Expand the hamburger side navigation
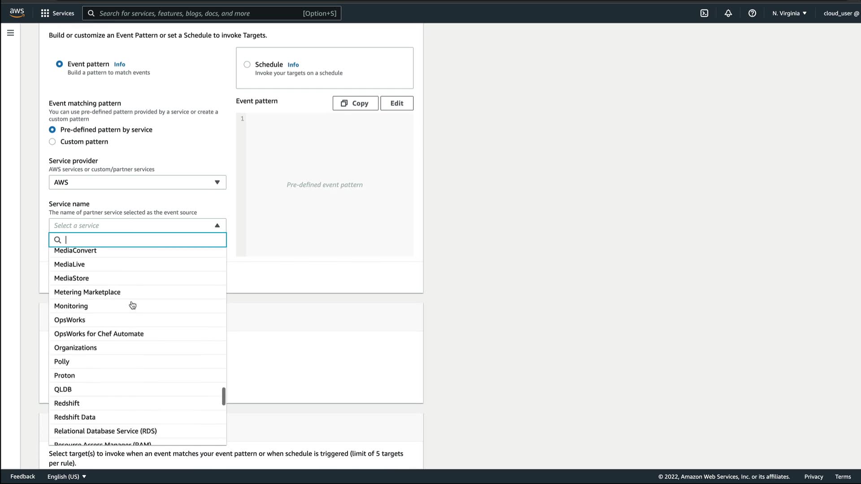 tap(10, 33)
